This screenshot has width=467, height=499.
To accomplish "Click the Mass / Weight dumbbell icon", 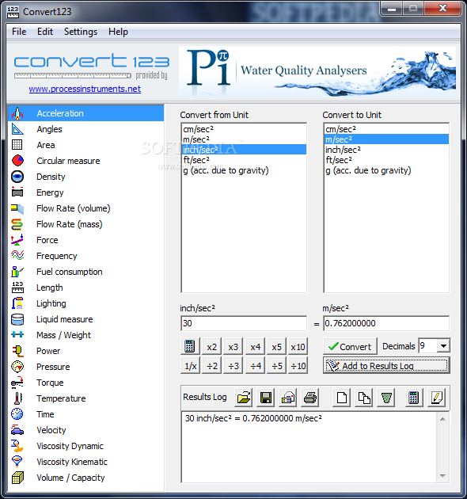I will [x=17, y=335].
